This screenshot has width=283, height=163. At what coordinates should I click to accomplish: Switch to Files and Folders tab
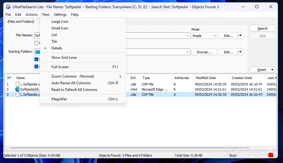click(x=21, y=22)
